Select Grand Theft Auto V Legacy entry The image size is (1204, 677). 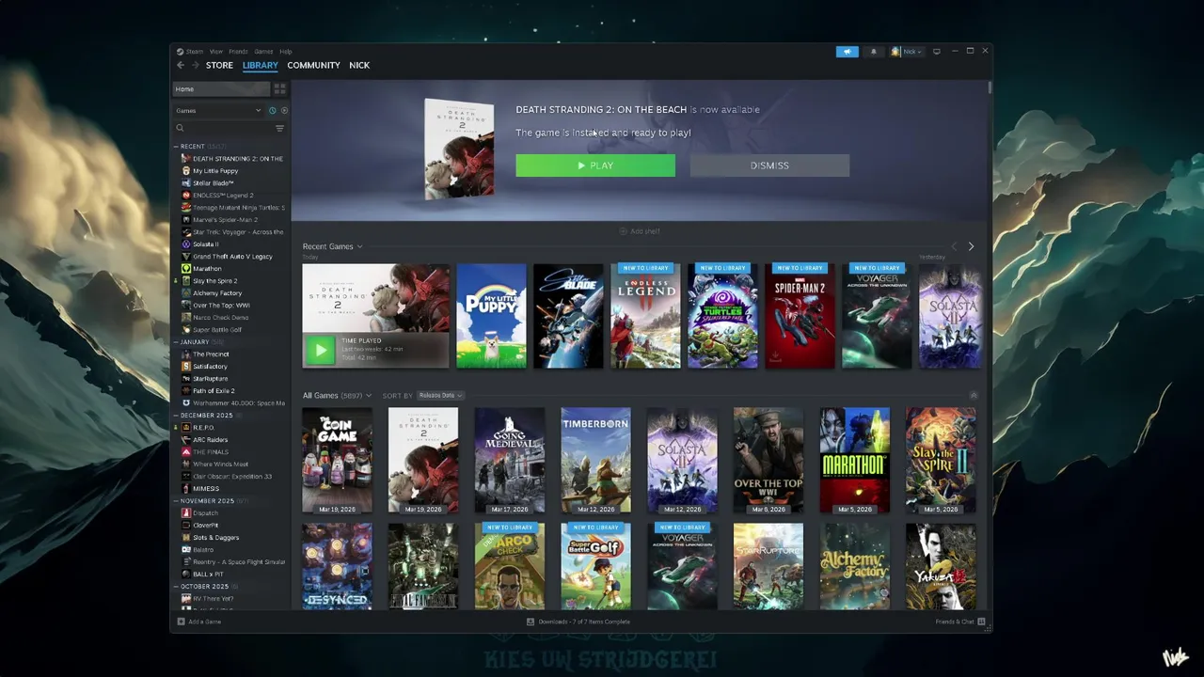[232, 257]
